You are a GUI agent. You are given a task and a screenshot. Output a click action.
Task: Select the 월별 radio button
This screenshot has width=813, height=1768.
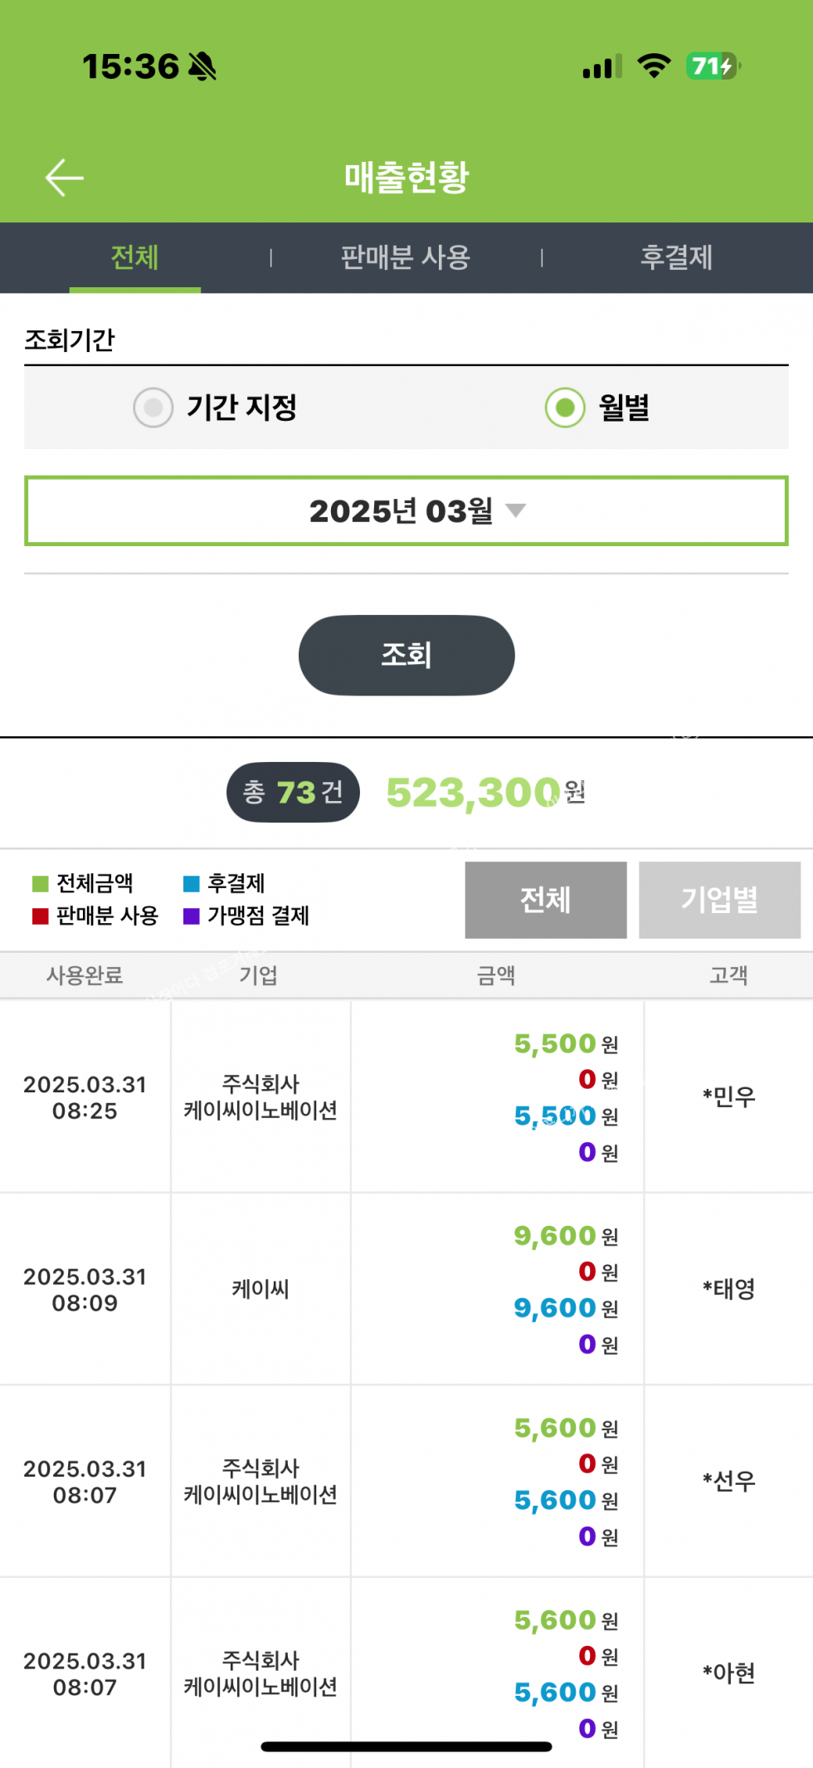[x=565, y=408]
